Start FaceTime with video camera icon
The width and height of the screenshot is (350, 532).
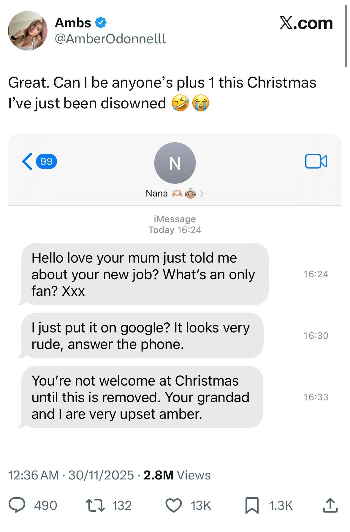pyautogui.click(x=316, y=161)
